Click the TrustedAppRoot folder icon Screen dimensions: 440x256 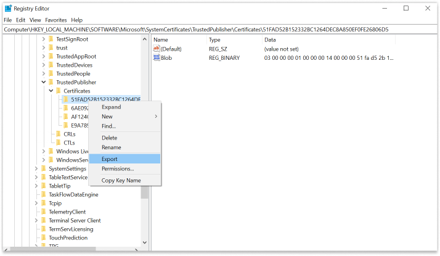[x=51, y=57]
